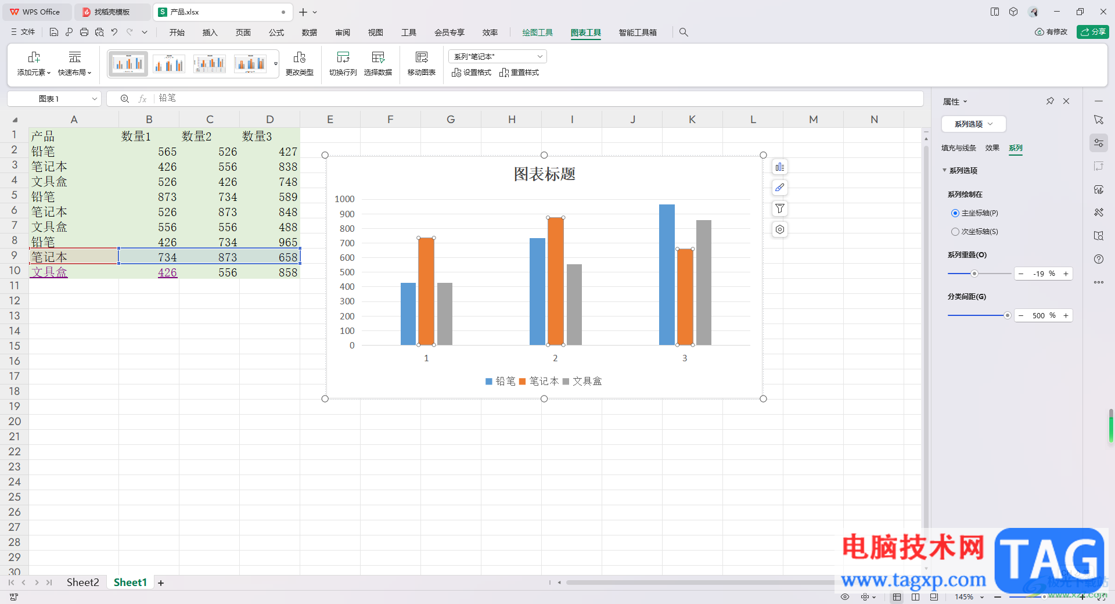1115x604 pixels.
Task: Select the fourth chart style thumbnail
Action: pyautogui.click(x=250, y=63)
